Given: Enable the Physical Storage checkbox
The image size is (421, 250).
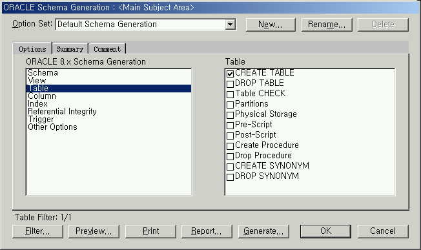Looking at the screenshot, I should pyautogui.click(x=230, y=115).
